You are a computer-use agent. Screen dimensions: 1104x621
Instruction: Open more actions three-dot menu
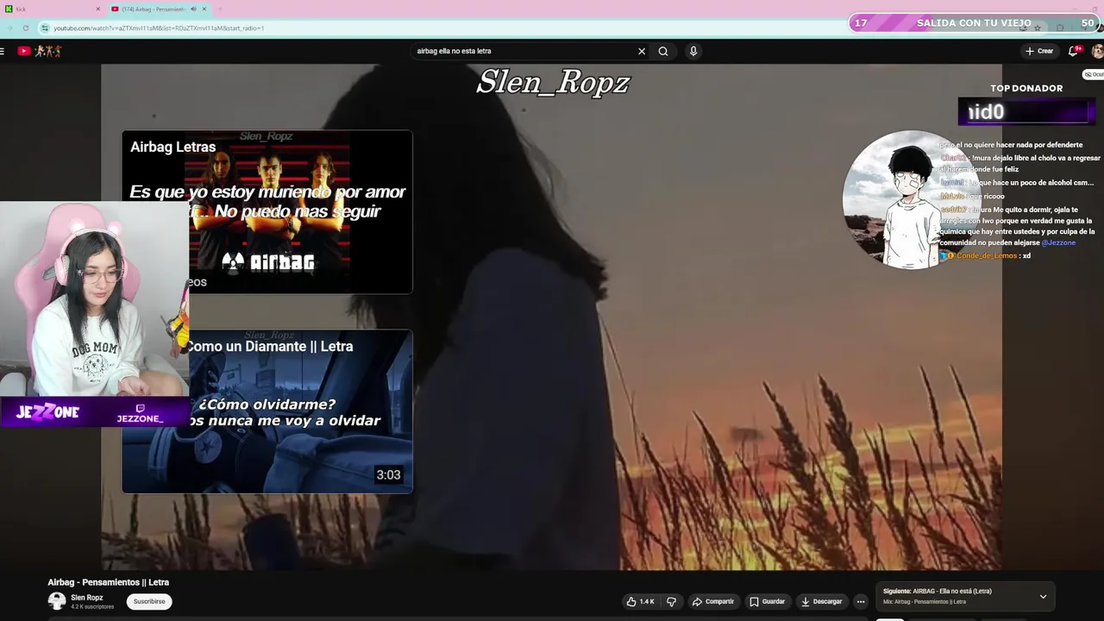click(x=860, y=601)
